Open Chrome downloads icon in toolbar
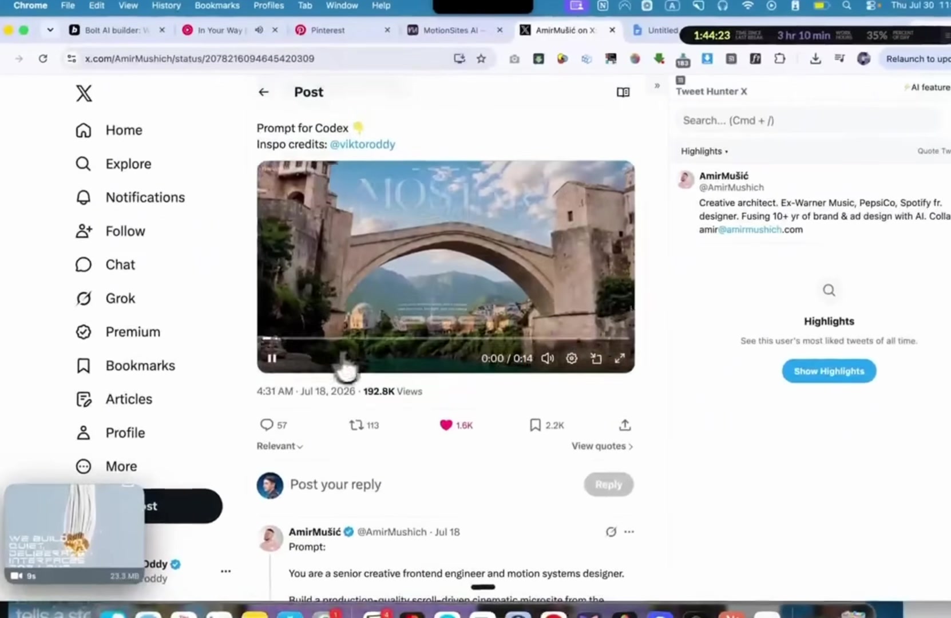 click(815, 58)
